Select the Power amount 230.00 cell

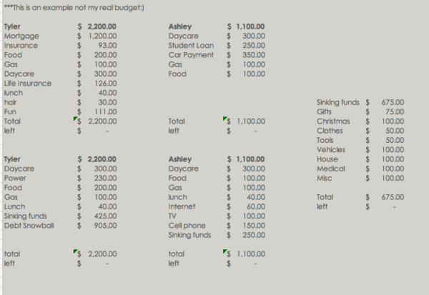pyautogui.click(x=107, y=178)
